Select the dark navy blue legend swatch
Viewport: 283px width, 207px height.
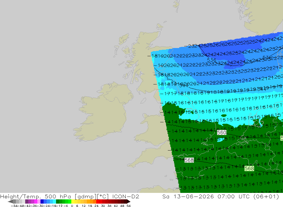click(x=42, y=201)
